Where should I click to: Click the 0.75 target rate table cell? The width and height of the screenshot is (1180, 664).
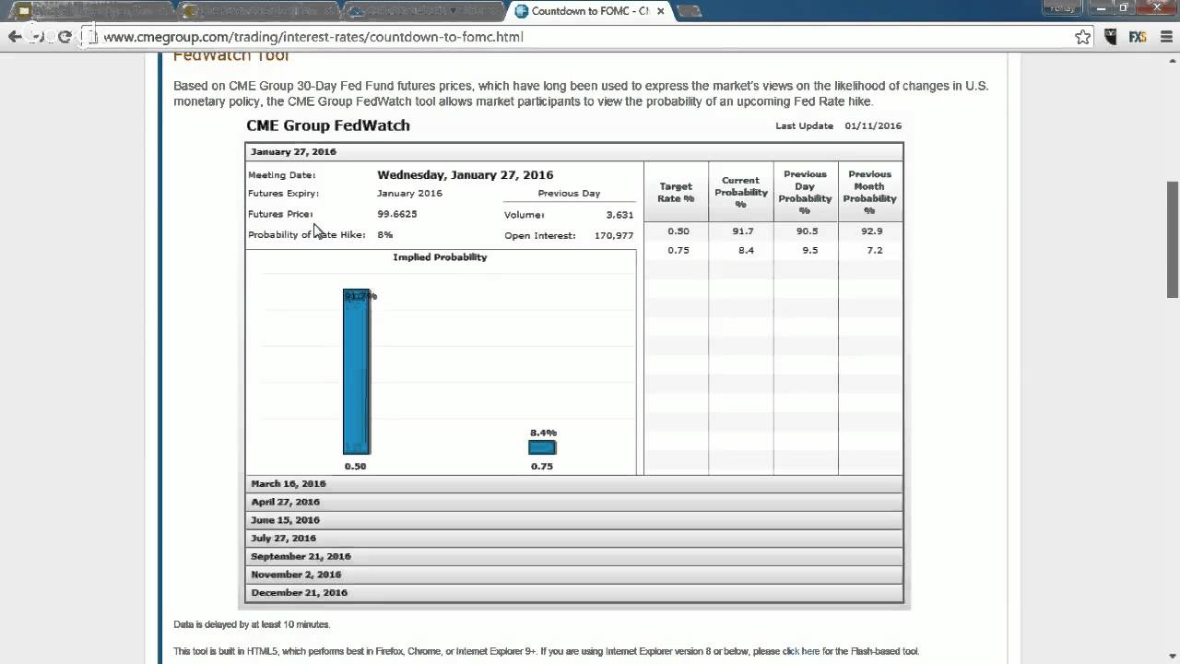point(678,250)
